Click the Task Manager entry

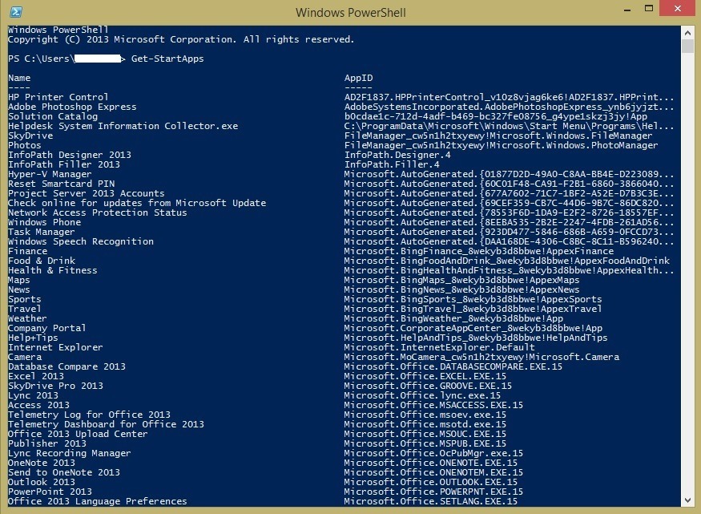(41, 232)
